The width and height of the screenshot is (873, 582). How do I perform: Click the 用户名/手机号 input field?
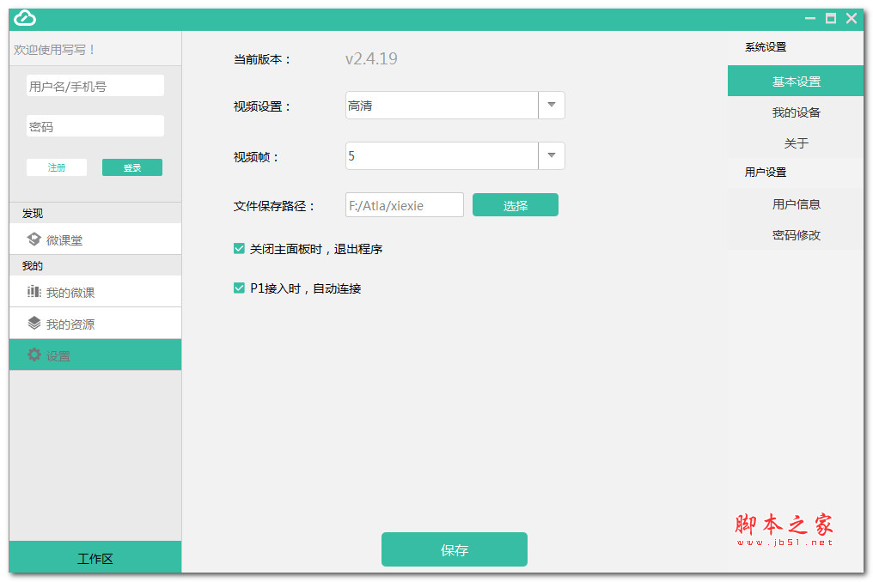(x=95, y=85)
